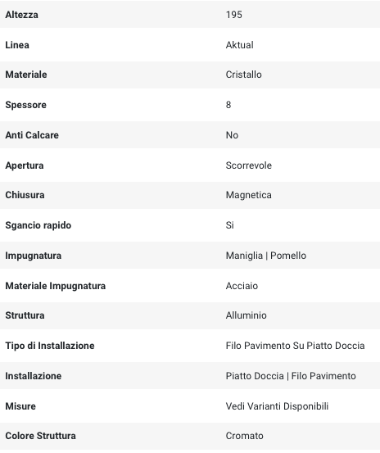Click the Vedi Varianti Disponibili text
This screenshot has height=453, width=380.
coord(277,406)
